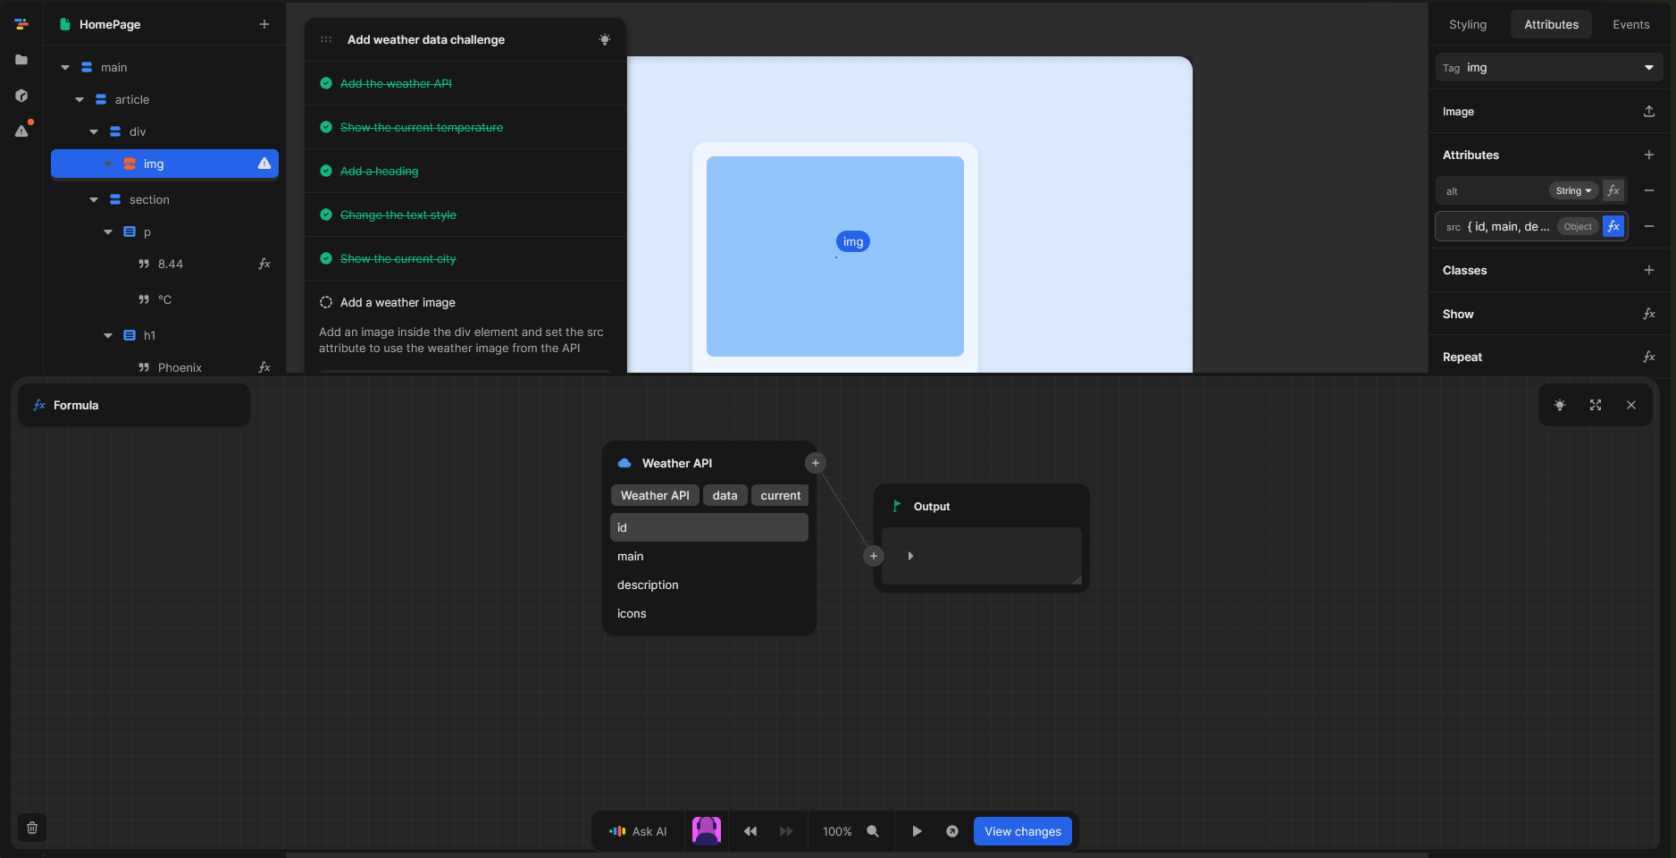Select 'main' in the Weather API node list
Image resolution: width=1676 pixels, height=858 pixels.
pyautogui.click(x=631, y=556)
